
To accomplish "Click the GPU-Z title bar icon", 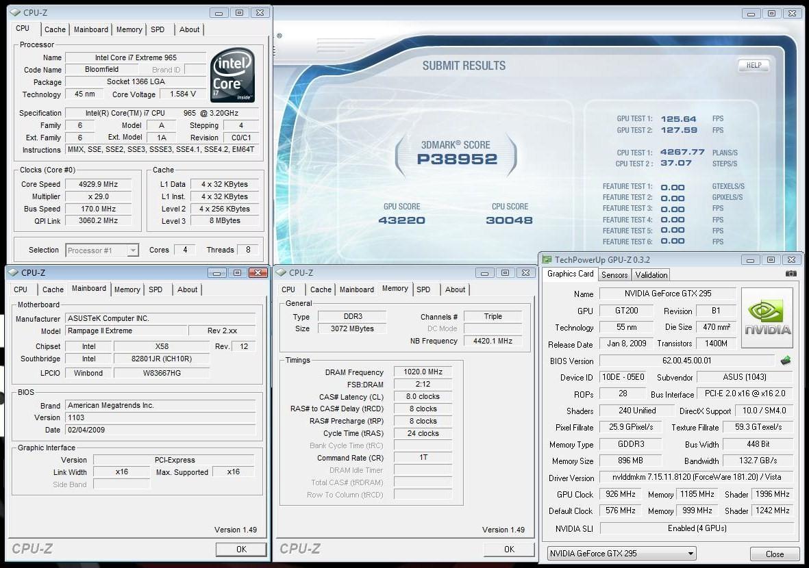I will pyautogui.click(x=547, y=259).
